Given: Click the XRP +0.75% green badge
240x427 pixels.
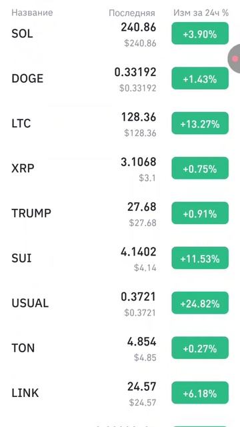Looking at the screenshot, I should pyautogui.click(x=200, y=168).
